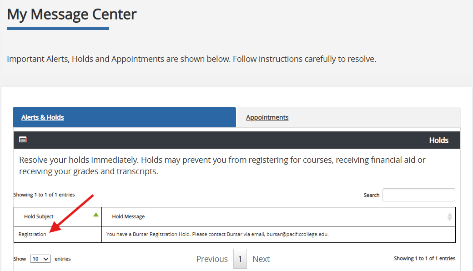Viewport: 473px width, 271px height.
Task: Open the Show entries count dropdown
Action: 40,259
